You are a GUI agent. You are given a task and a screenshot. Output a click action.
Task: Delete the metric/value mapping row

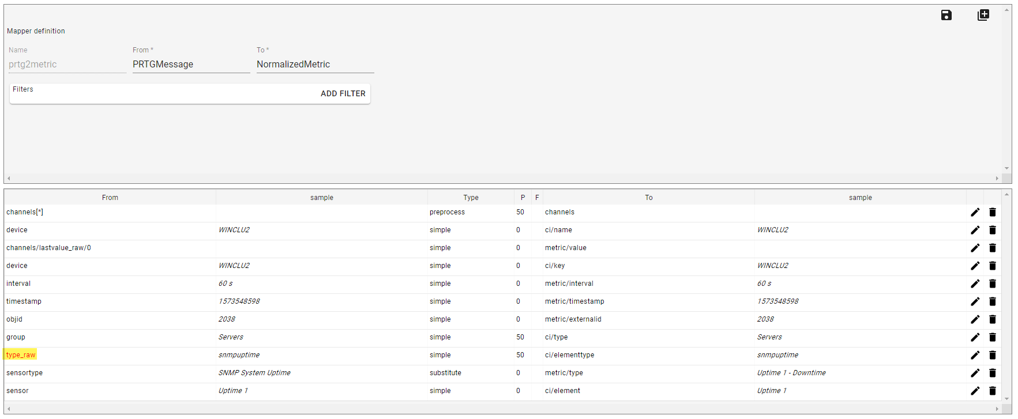(992, 248)
